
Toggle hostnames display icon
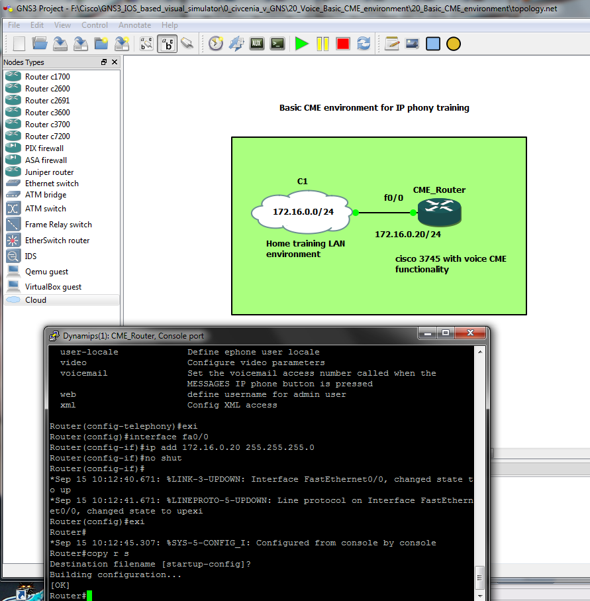pyautogui.click(x=168, y=44)
